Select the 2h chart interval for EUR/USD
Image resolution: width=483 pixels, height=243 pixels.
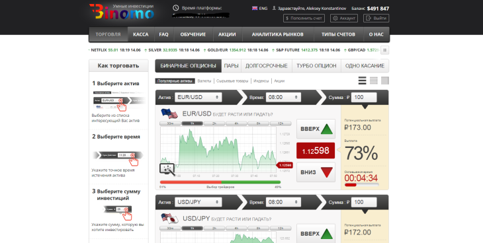214,123
